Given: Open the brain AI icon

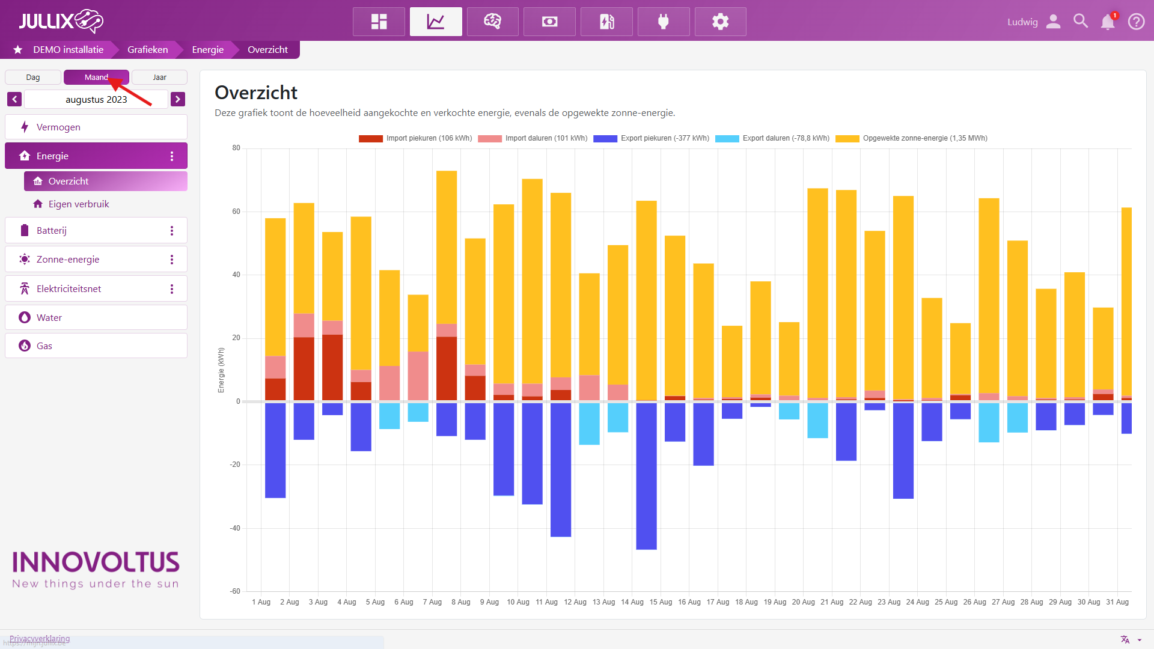Looking at the screenshot, I should 492,22.
